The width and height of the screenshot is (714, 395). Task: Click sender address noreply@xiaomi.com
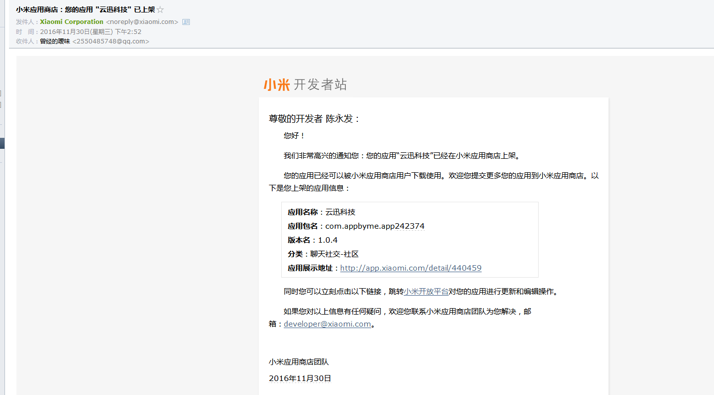point(142,22)
